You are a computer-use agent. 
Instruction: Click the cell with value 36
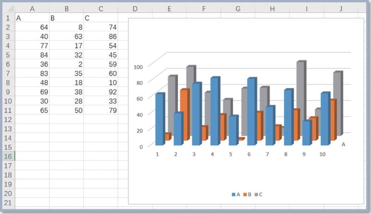coord(32,64)
